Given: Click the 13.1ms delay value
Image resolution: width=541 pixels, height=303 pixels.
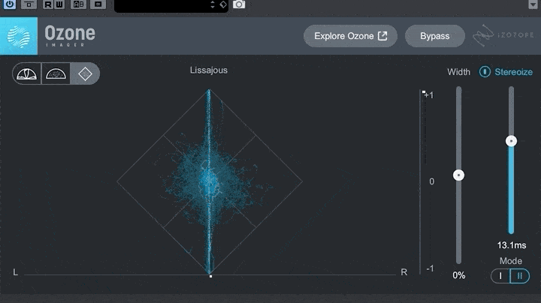Looking at the screenshot, I should (x=512, y=245).
